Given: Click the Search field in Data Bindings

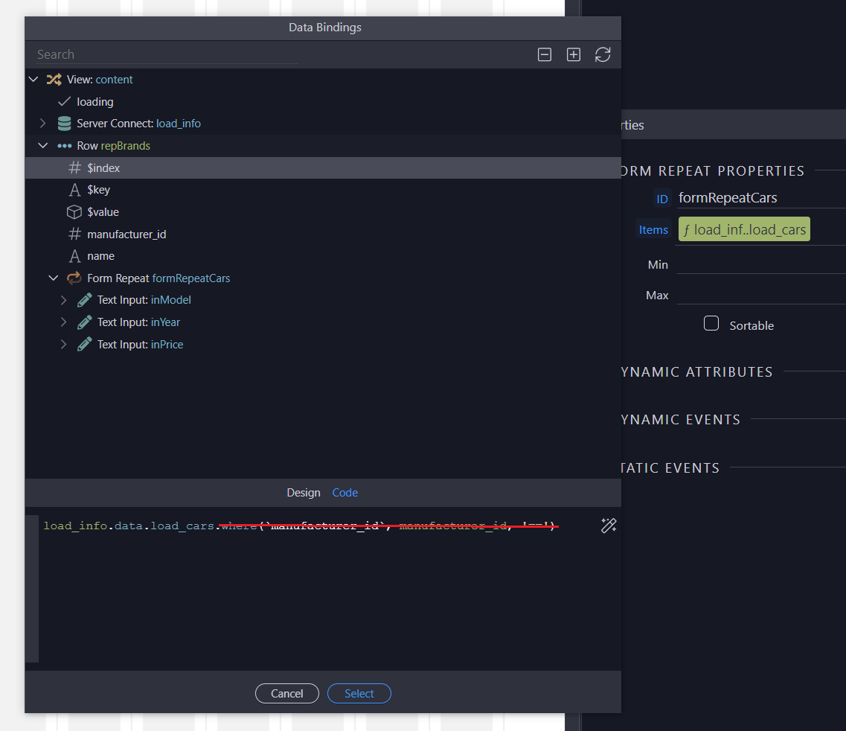Looking at the screenshot, I should (165, 54).
